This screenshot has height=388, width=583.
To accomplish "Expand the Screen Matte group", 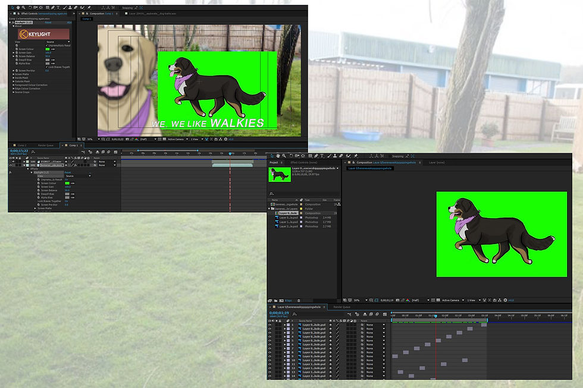I will tap(13, 74).
